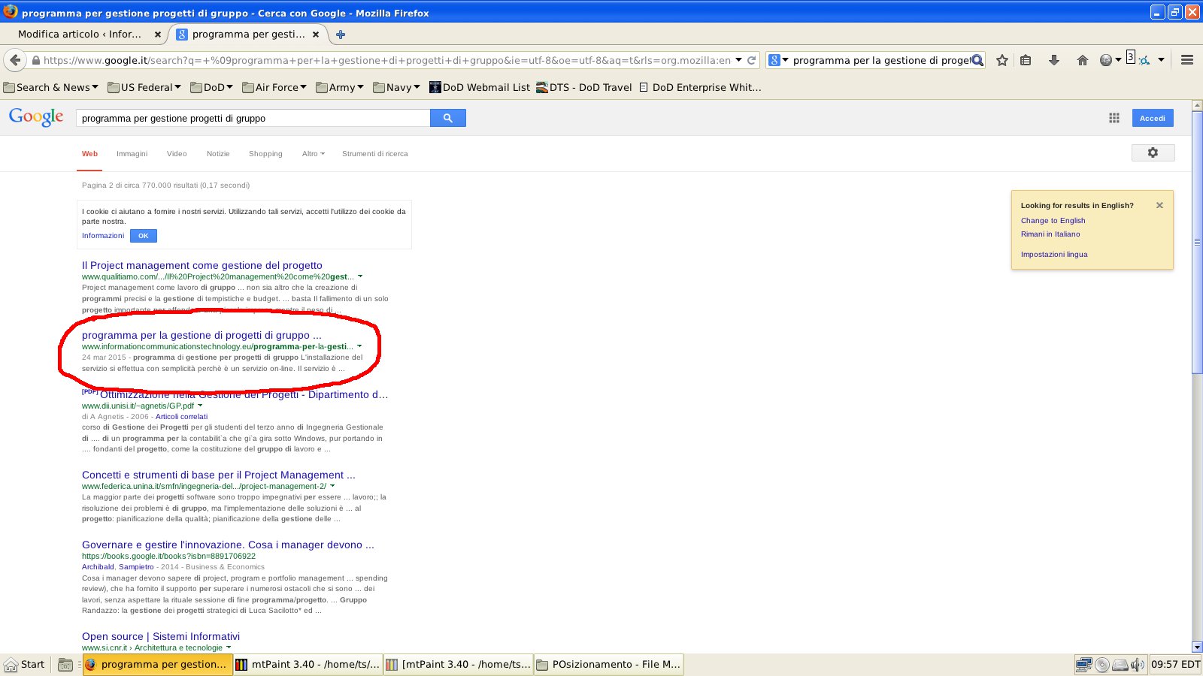Expand the Army bookmark folder

pos(340,87)
